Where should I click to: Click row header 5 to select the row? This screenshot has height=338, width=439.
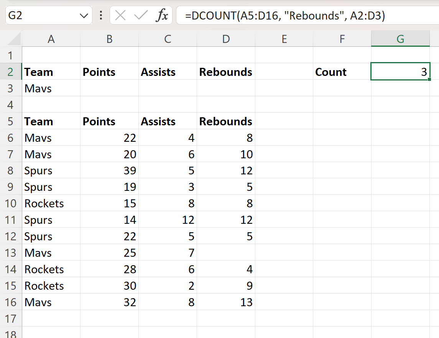tap(10, 121)
